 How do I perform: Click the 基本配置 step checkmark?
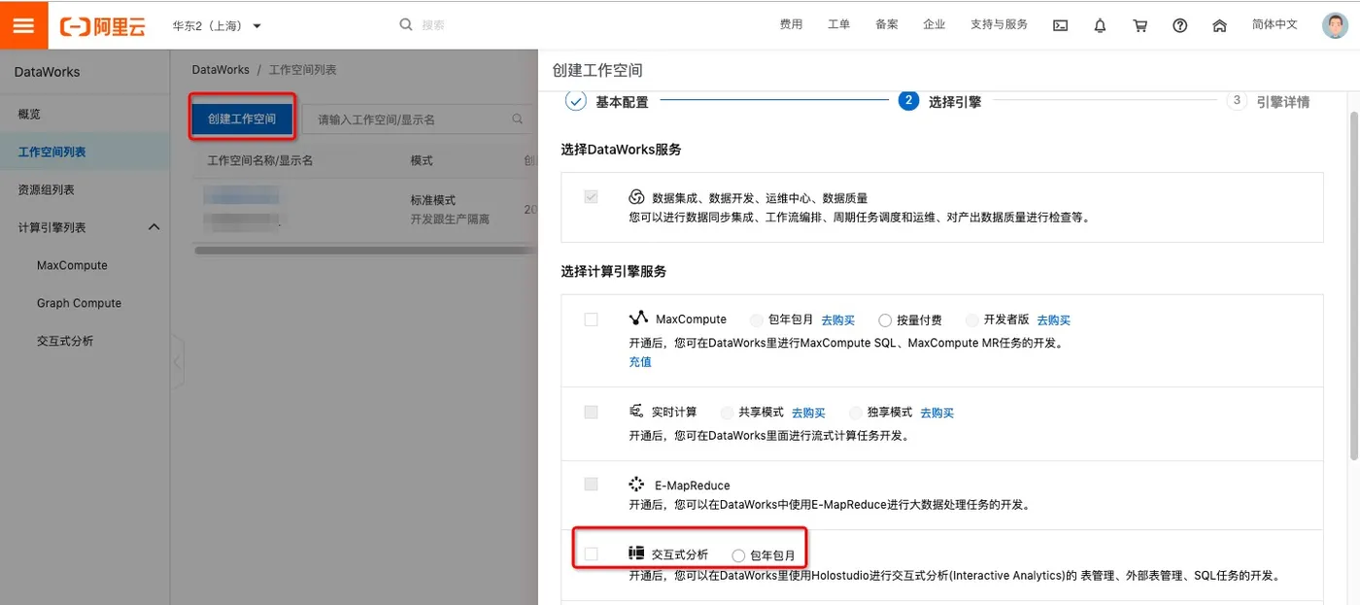[575, 101]
